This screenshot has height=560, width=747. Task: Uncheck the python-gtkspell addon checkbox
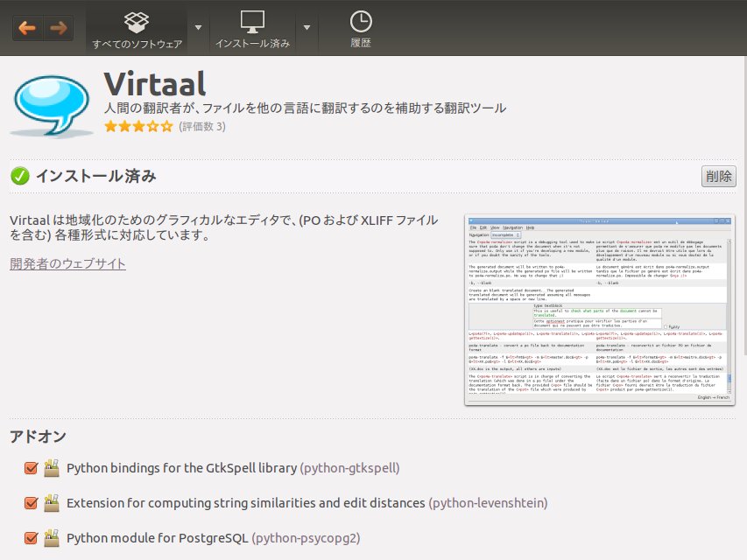coord(31,468)
